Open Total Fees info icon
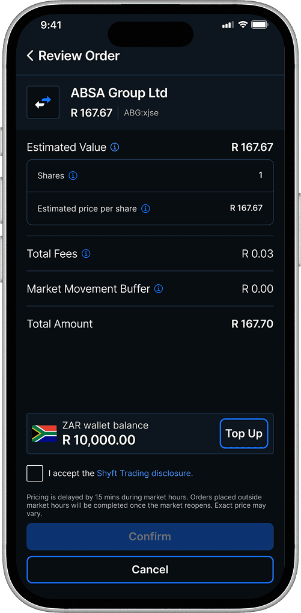 (x=86, y=254)
